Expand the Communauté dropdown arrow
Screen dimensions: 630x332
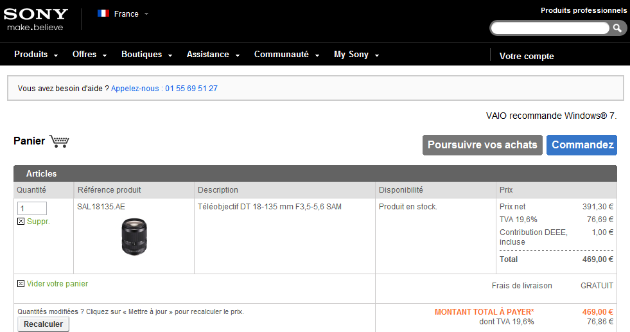(x=317, y=55)
